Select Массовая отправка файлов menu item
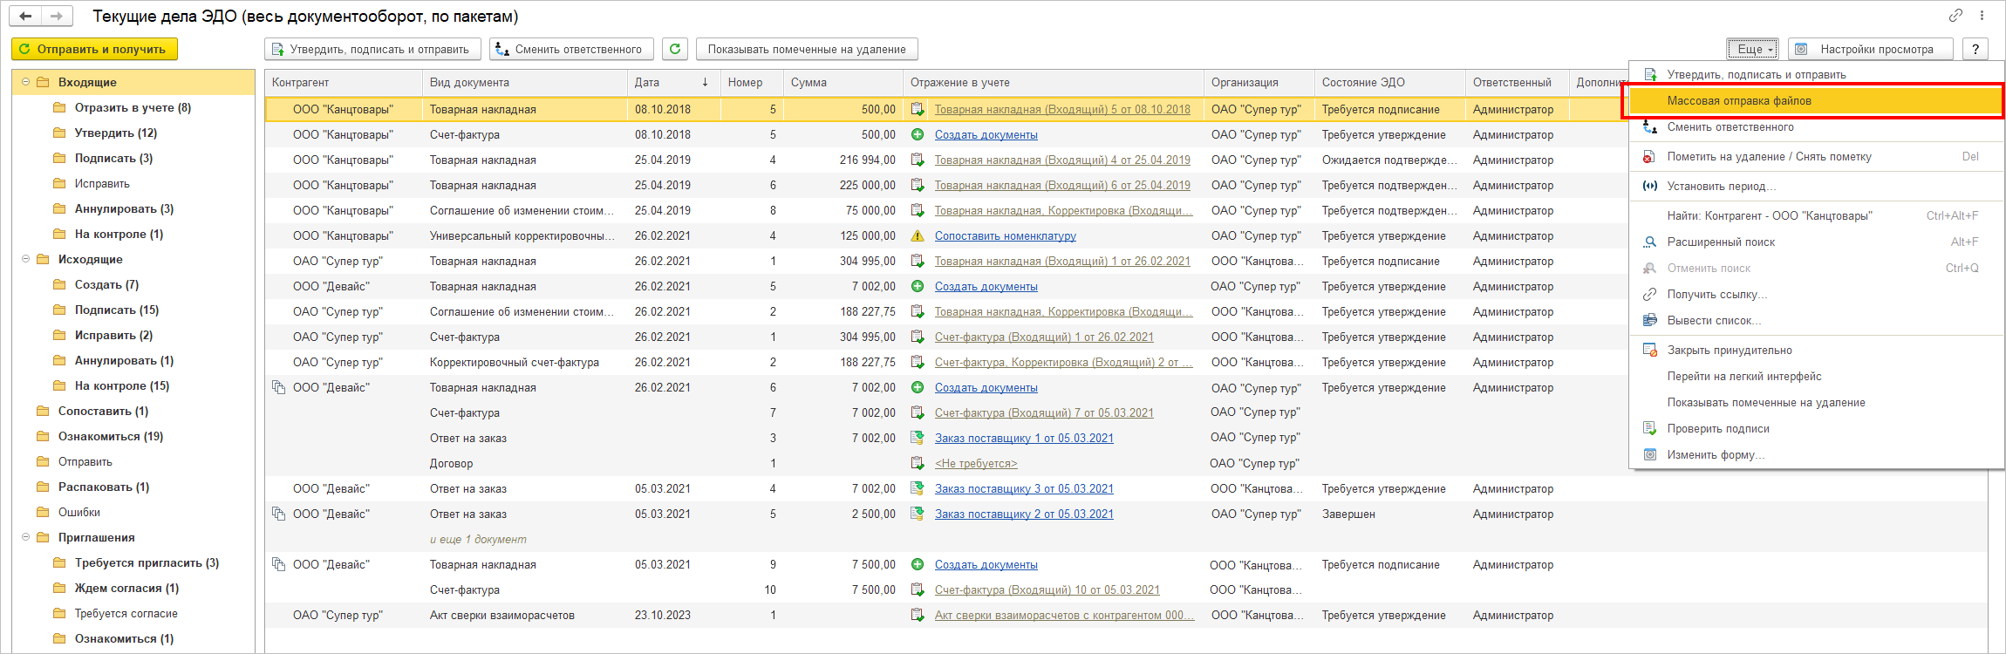The image size is (2006, 654). [x=1738, y=101]
